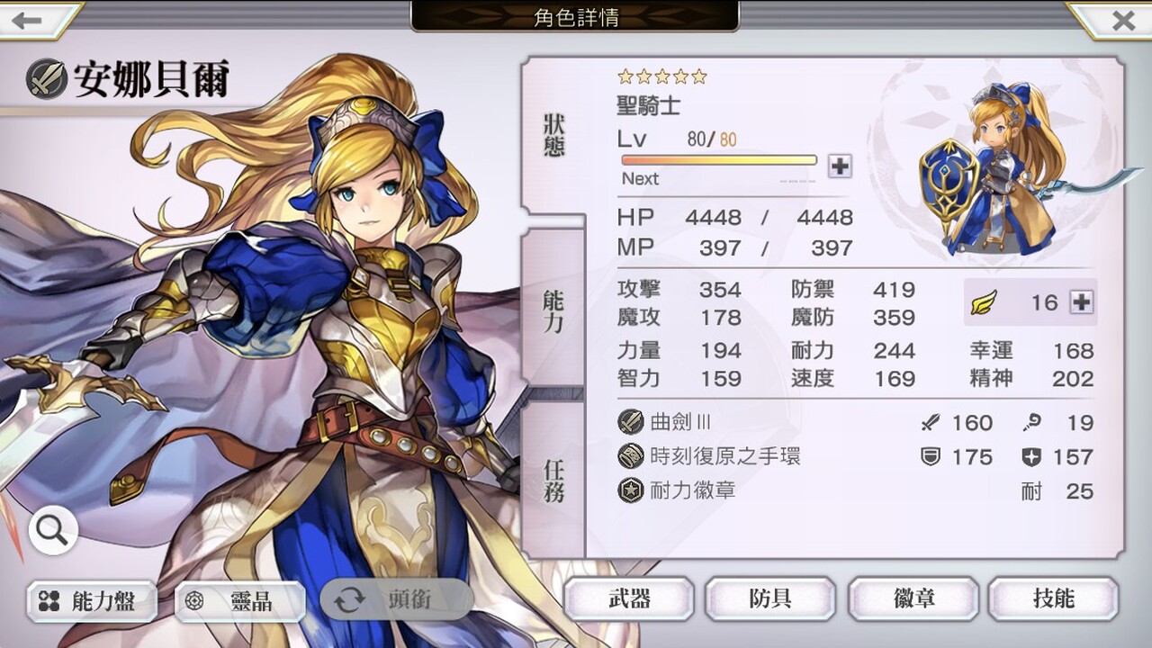The width and height of the screenshot is (1152, 648).
Task: Switch to the 任務 tab
Action: (553, 479)
